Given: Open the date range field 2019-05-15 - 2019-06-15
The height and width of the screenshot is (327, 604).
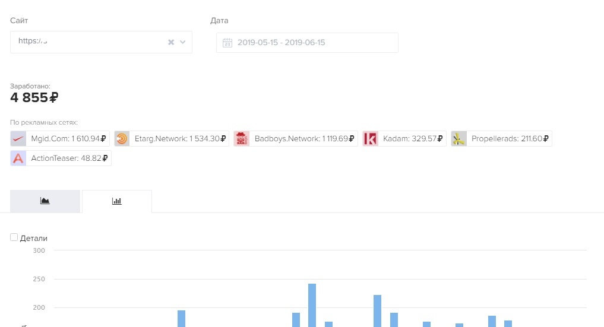Looking at the screenshot, I should tap(307, 43).
